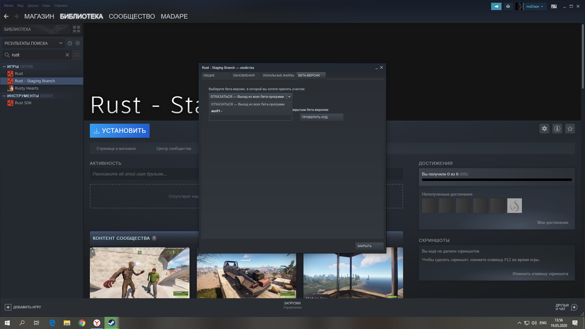This screenshot has height=329, width=585.
Task: Open the Справка menu
Action: point(61,5)
